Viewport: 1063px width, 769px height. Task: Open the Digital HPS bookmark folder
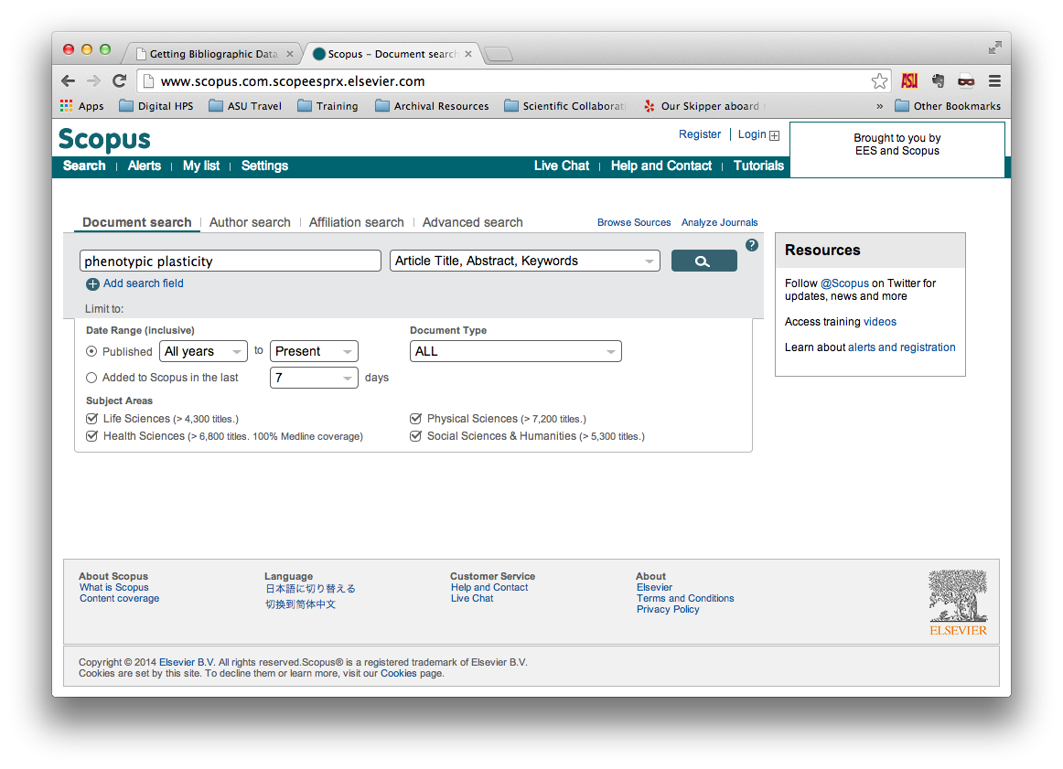156,106
